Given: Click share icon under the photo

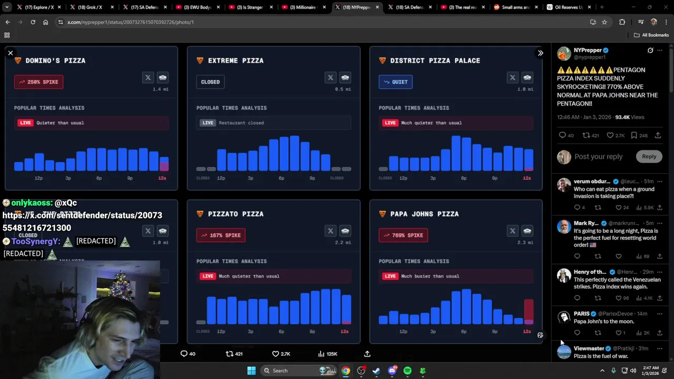Looking at the screenshot, I should pyautogui.click(x=367, y=354).
